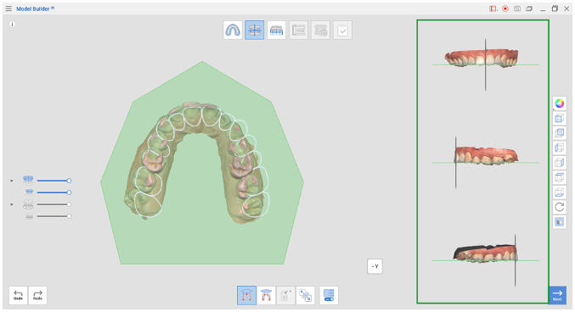Click the front view jaw thumbnail
The width and height of the screenshot is (575, 312).
[482, 58]
